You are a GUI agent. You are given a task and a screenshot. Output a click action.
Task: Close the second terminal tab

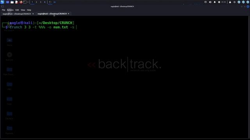[x=69, y=14]
